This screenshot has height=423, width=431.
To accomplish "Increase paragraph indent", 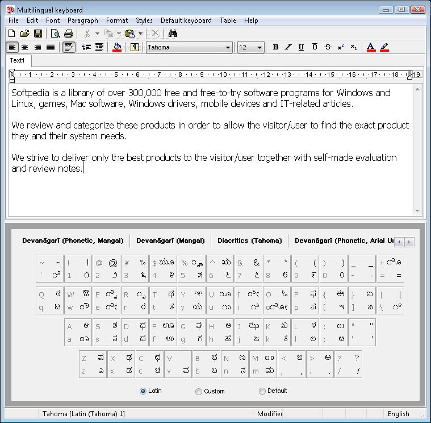I will tap(99, 47).
